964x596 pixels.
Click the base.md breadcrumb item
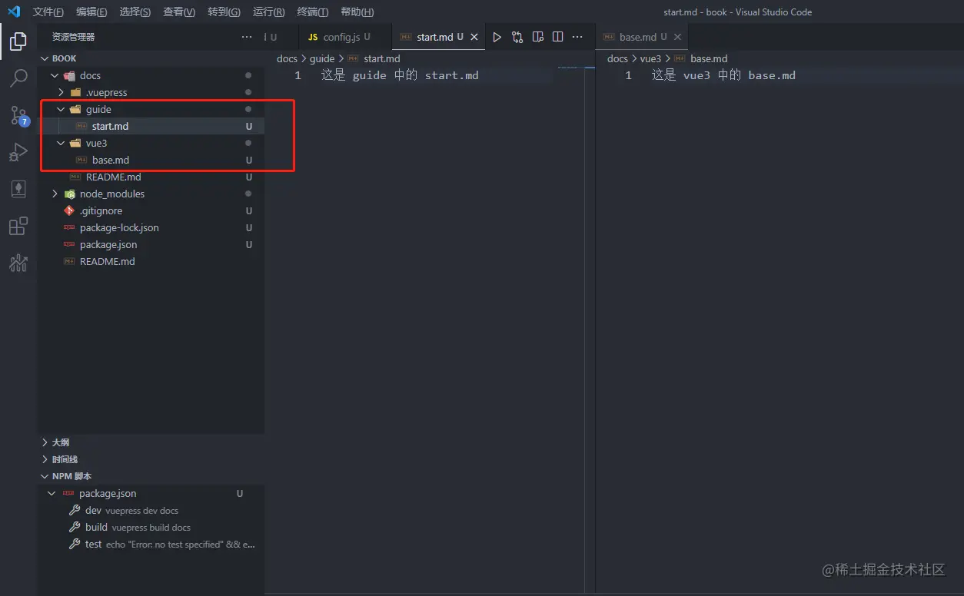coord(709,58)
